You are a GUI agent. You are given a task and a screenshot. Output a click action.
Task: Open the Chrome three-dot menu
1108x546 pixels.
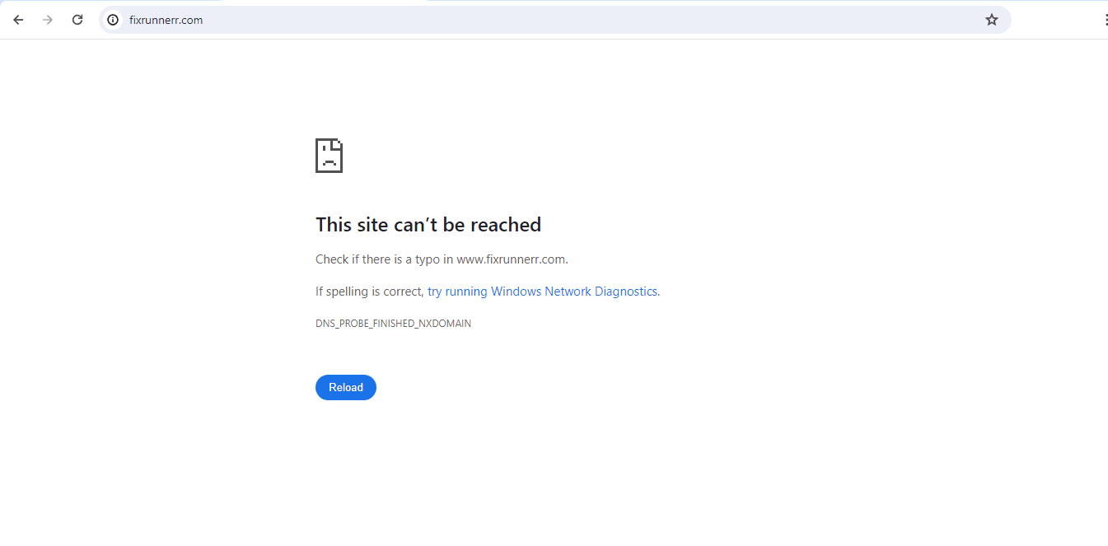click(1106, 20)
